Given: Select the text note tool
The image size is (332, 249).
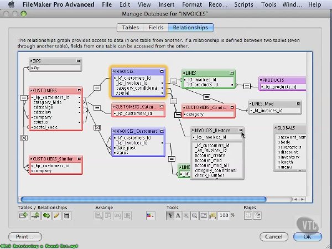Looking at the screenshot, I should click(x=178, y=216).
